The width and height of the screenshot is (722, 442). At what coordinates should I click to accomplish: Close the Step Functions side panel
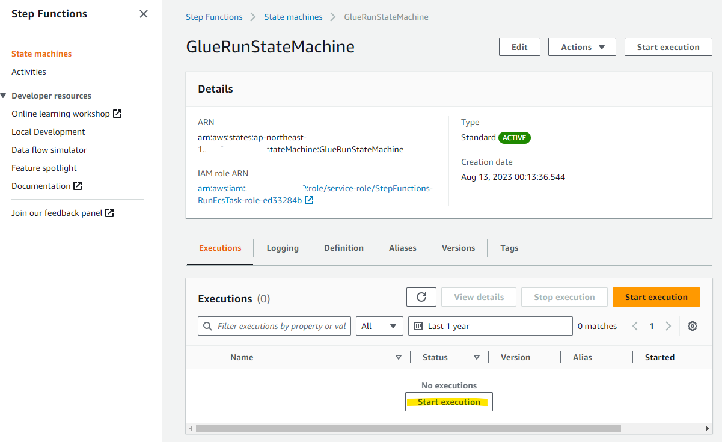click(x=143, y=13)
